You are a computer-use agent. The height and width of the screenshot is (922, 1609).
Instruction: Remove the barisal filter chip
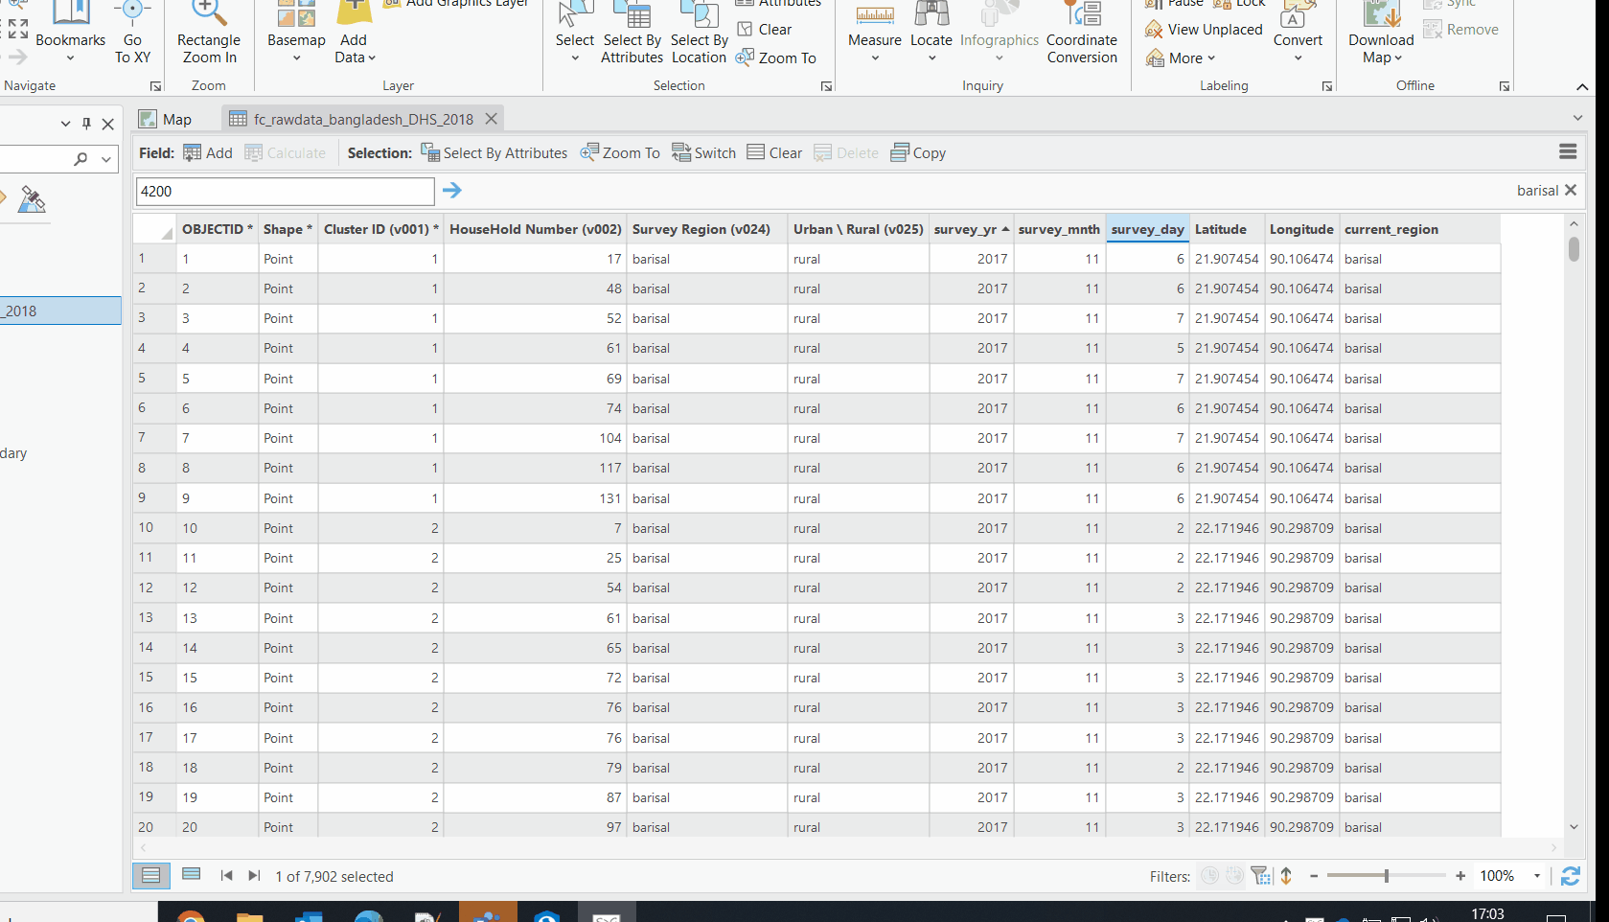point(1572,190)
